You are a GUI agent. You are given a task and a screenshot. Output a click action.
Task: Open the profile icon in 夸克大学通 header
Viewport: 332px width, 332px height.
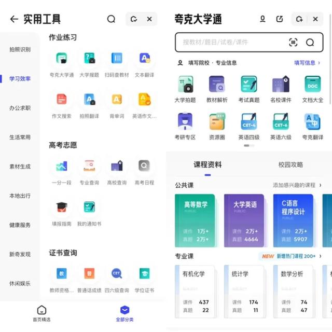pyautogui.click(x=262, y=19)
